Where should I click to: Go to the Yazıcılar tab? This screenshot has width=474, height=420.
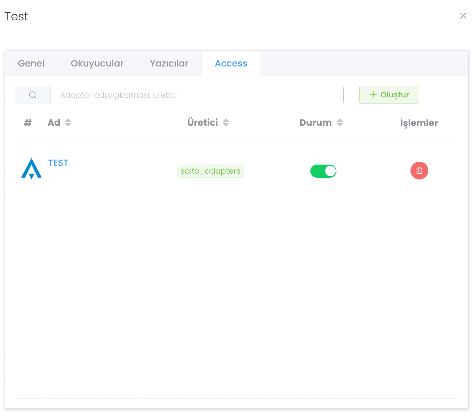169,64
